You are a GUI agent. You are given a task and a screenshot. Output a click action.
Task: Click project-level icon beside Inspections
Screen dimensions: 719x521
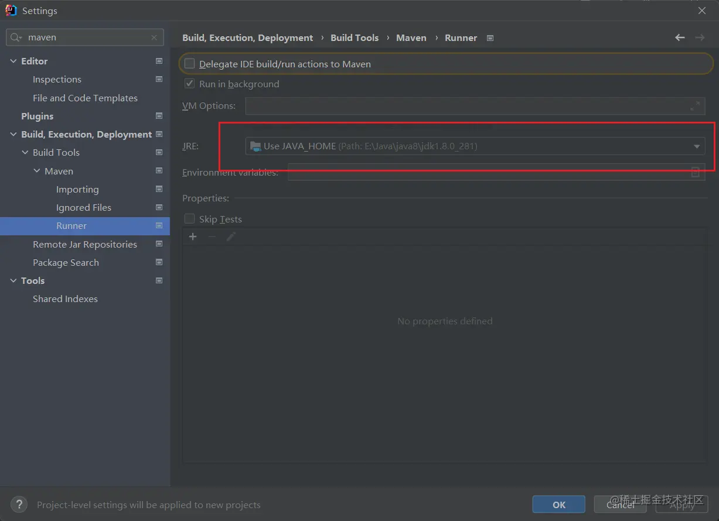coord(159,79)
